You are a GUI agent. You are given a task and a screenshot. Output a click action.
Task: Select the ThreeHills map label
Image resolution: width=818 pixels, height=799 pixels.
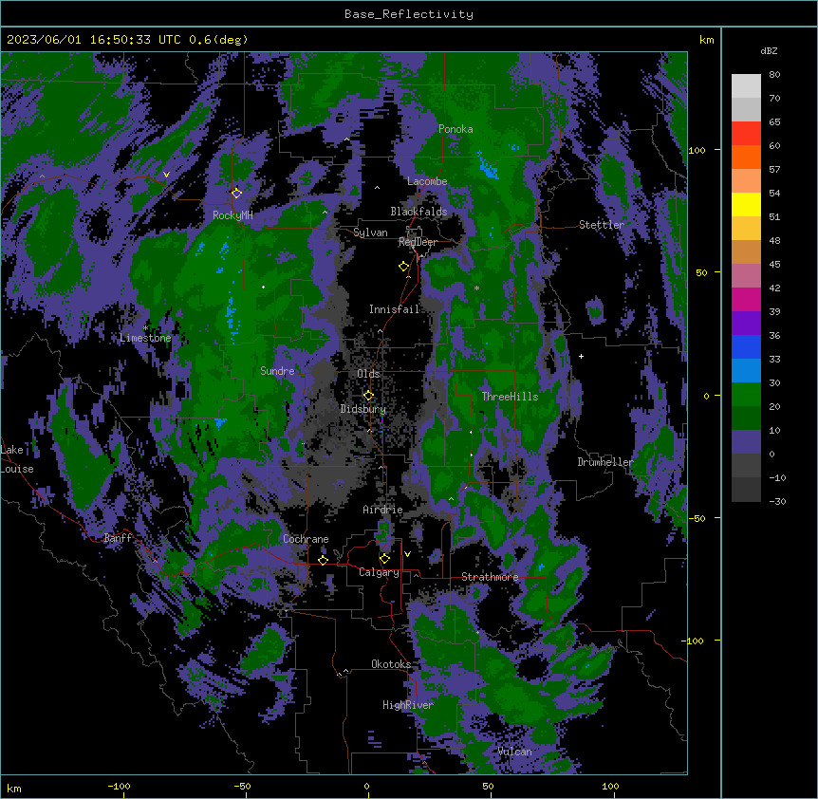pos(510,397)
